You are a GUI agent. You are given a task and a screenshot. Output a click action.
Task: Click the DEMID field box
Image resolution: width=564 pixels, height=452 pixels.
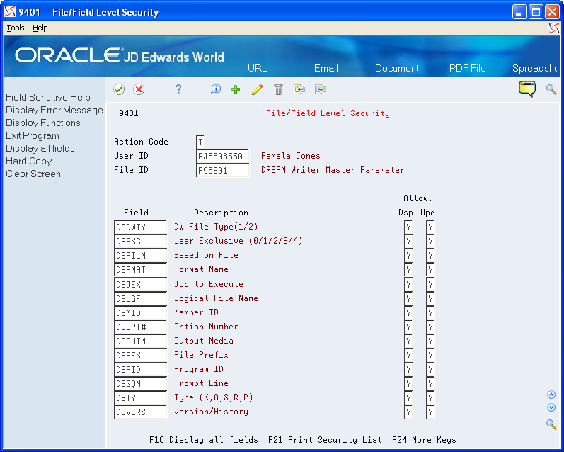click(141, 313)
